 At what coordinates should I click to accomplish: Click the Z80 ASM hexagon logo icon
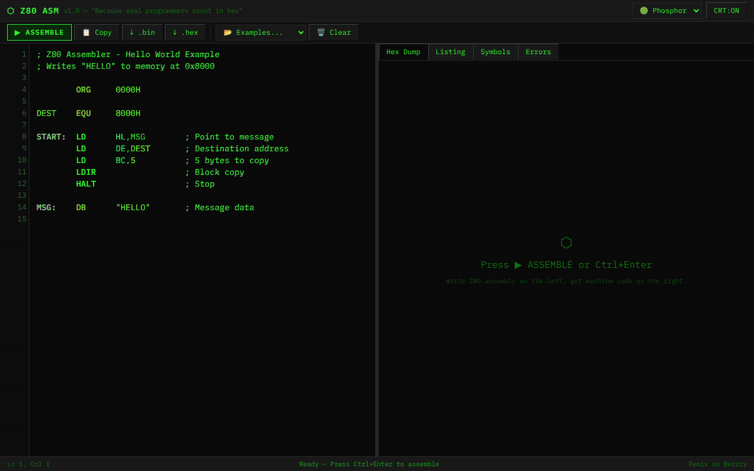tap(11, 11)
